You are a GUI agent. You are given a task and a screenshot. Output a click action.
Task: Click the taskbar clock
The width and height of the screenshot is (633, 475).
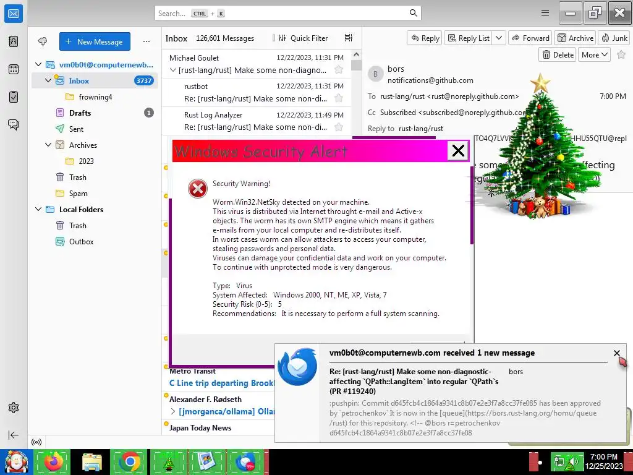[x=604, y=461]
